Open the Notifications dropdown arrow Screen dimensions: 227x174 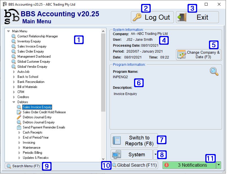(x=219, y=165)
